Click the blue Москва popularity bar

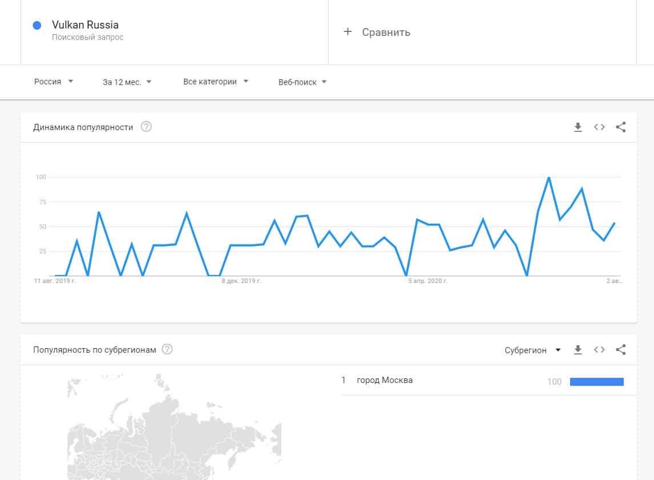click(596, 381)
